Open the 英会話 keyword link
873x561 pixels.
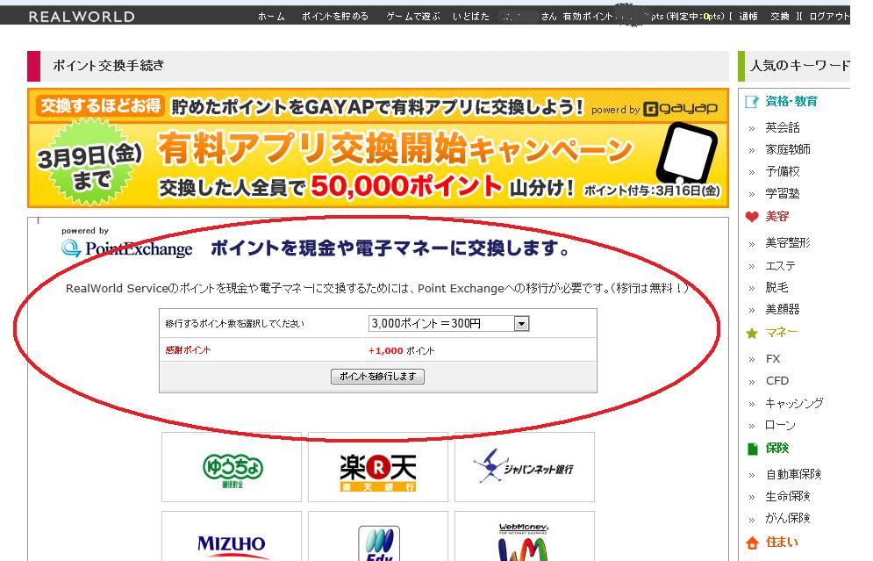click(783, 127)
